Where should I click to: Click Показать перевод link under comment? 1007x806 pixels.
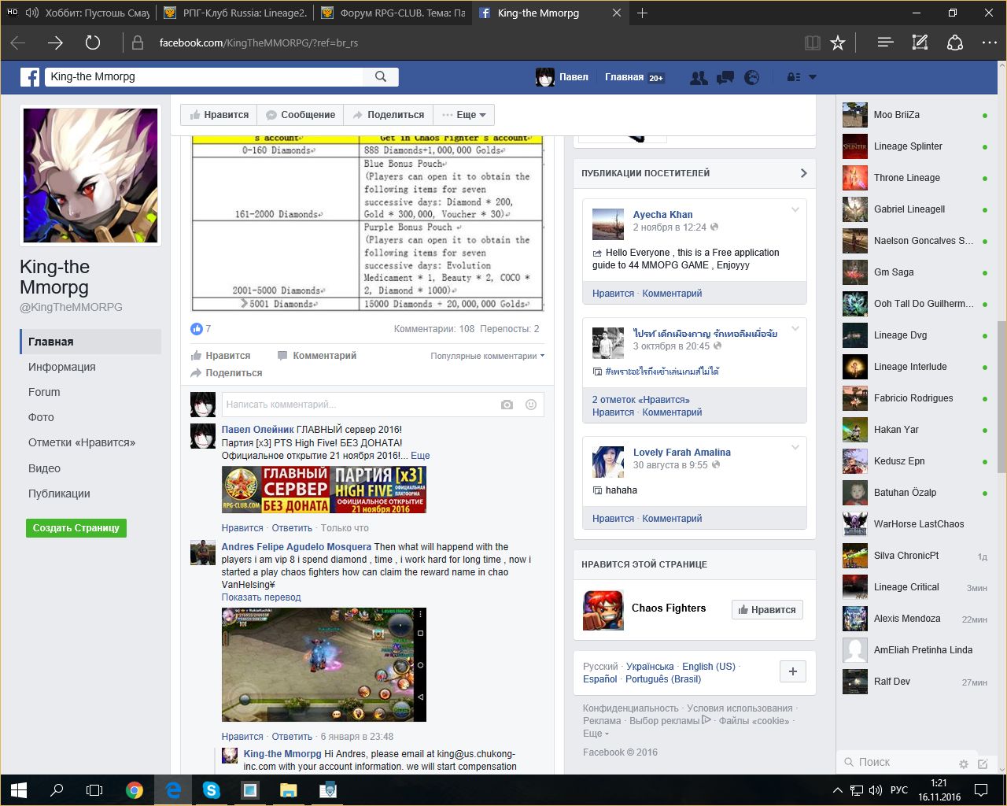261,597
